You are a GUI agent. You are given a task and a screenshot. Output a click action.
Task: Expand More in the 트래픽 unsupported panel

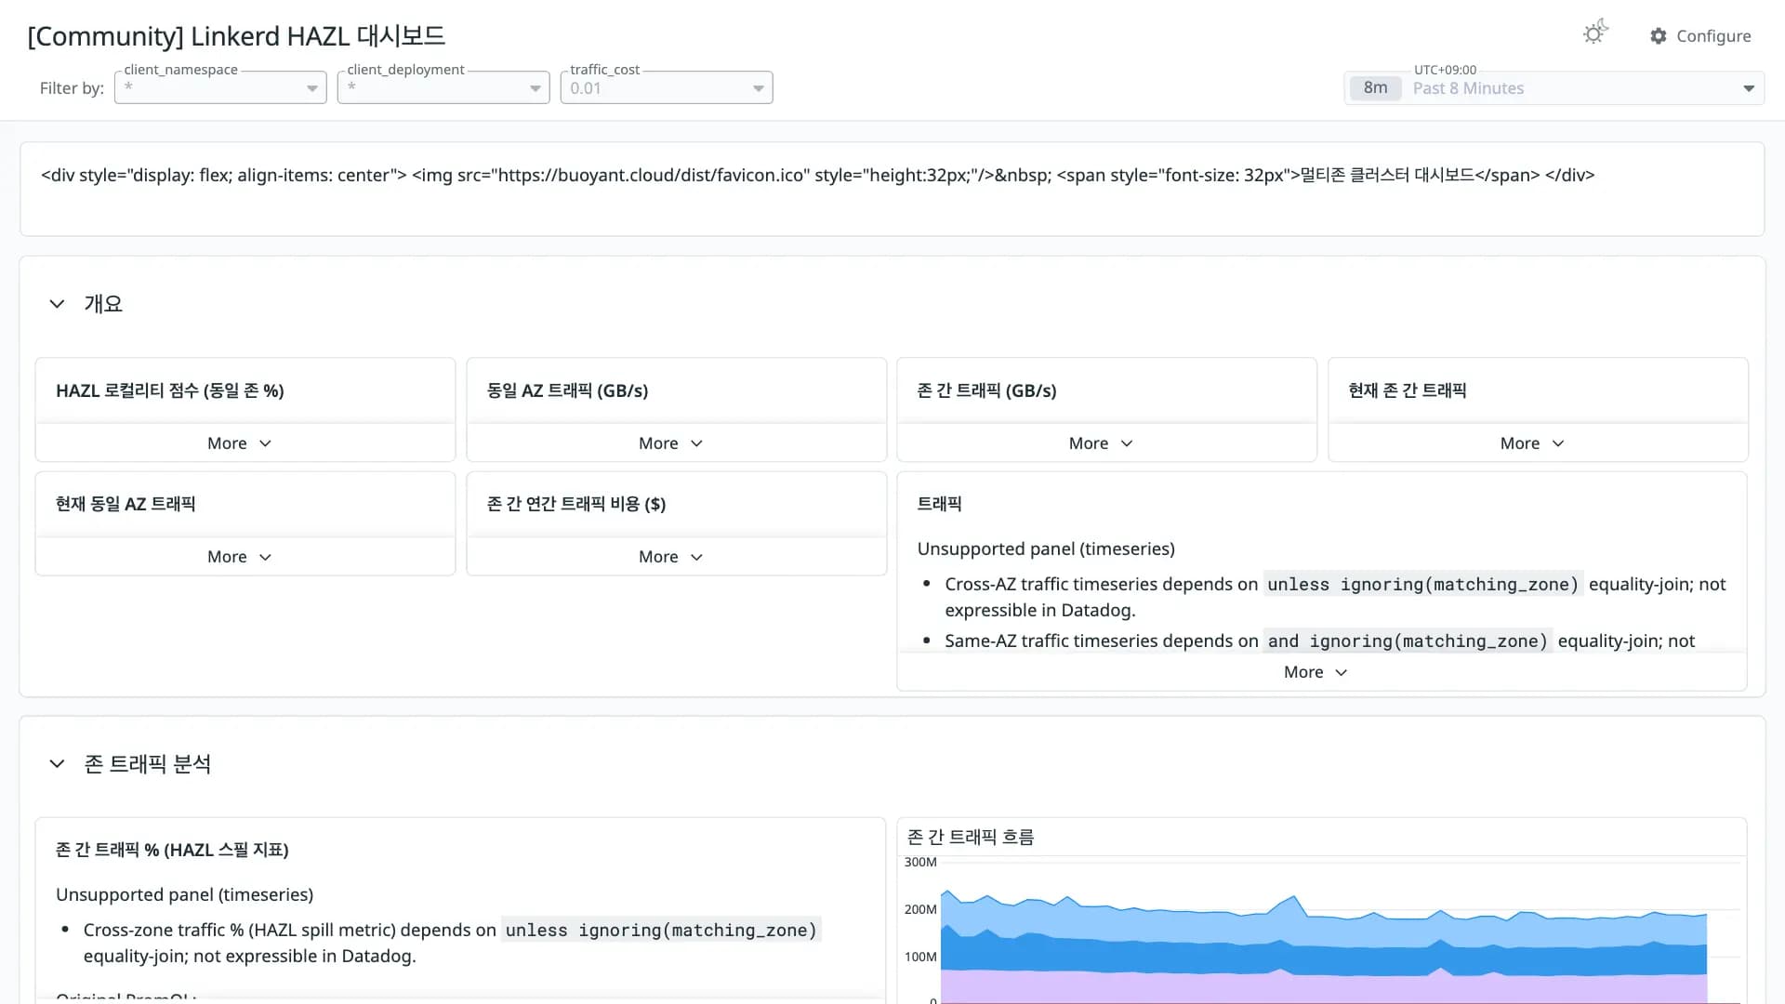coord(1316,672)
